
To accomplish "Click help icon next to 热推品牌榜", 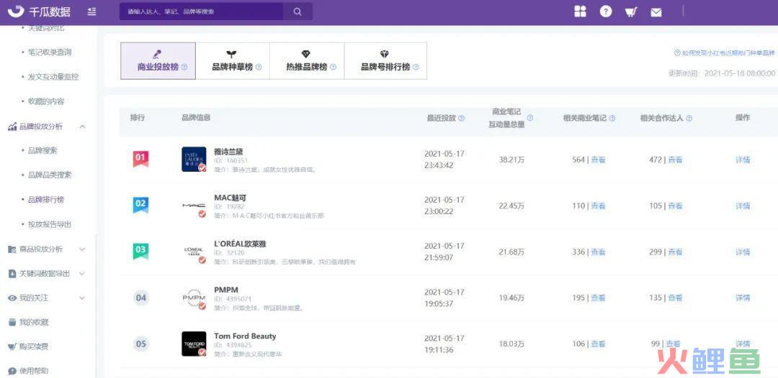I will tap(333, 68).
